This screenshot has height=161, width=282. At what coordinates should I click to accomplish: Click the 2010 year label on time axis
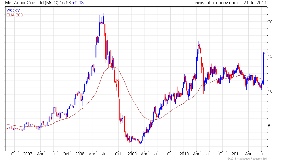point(184,154)
